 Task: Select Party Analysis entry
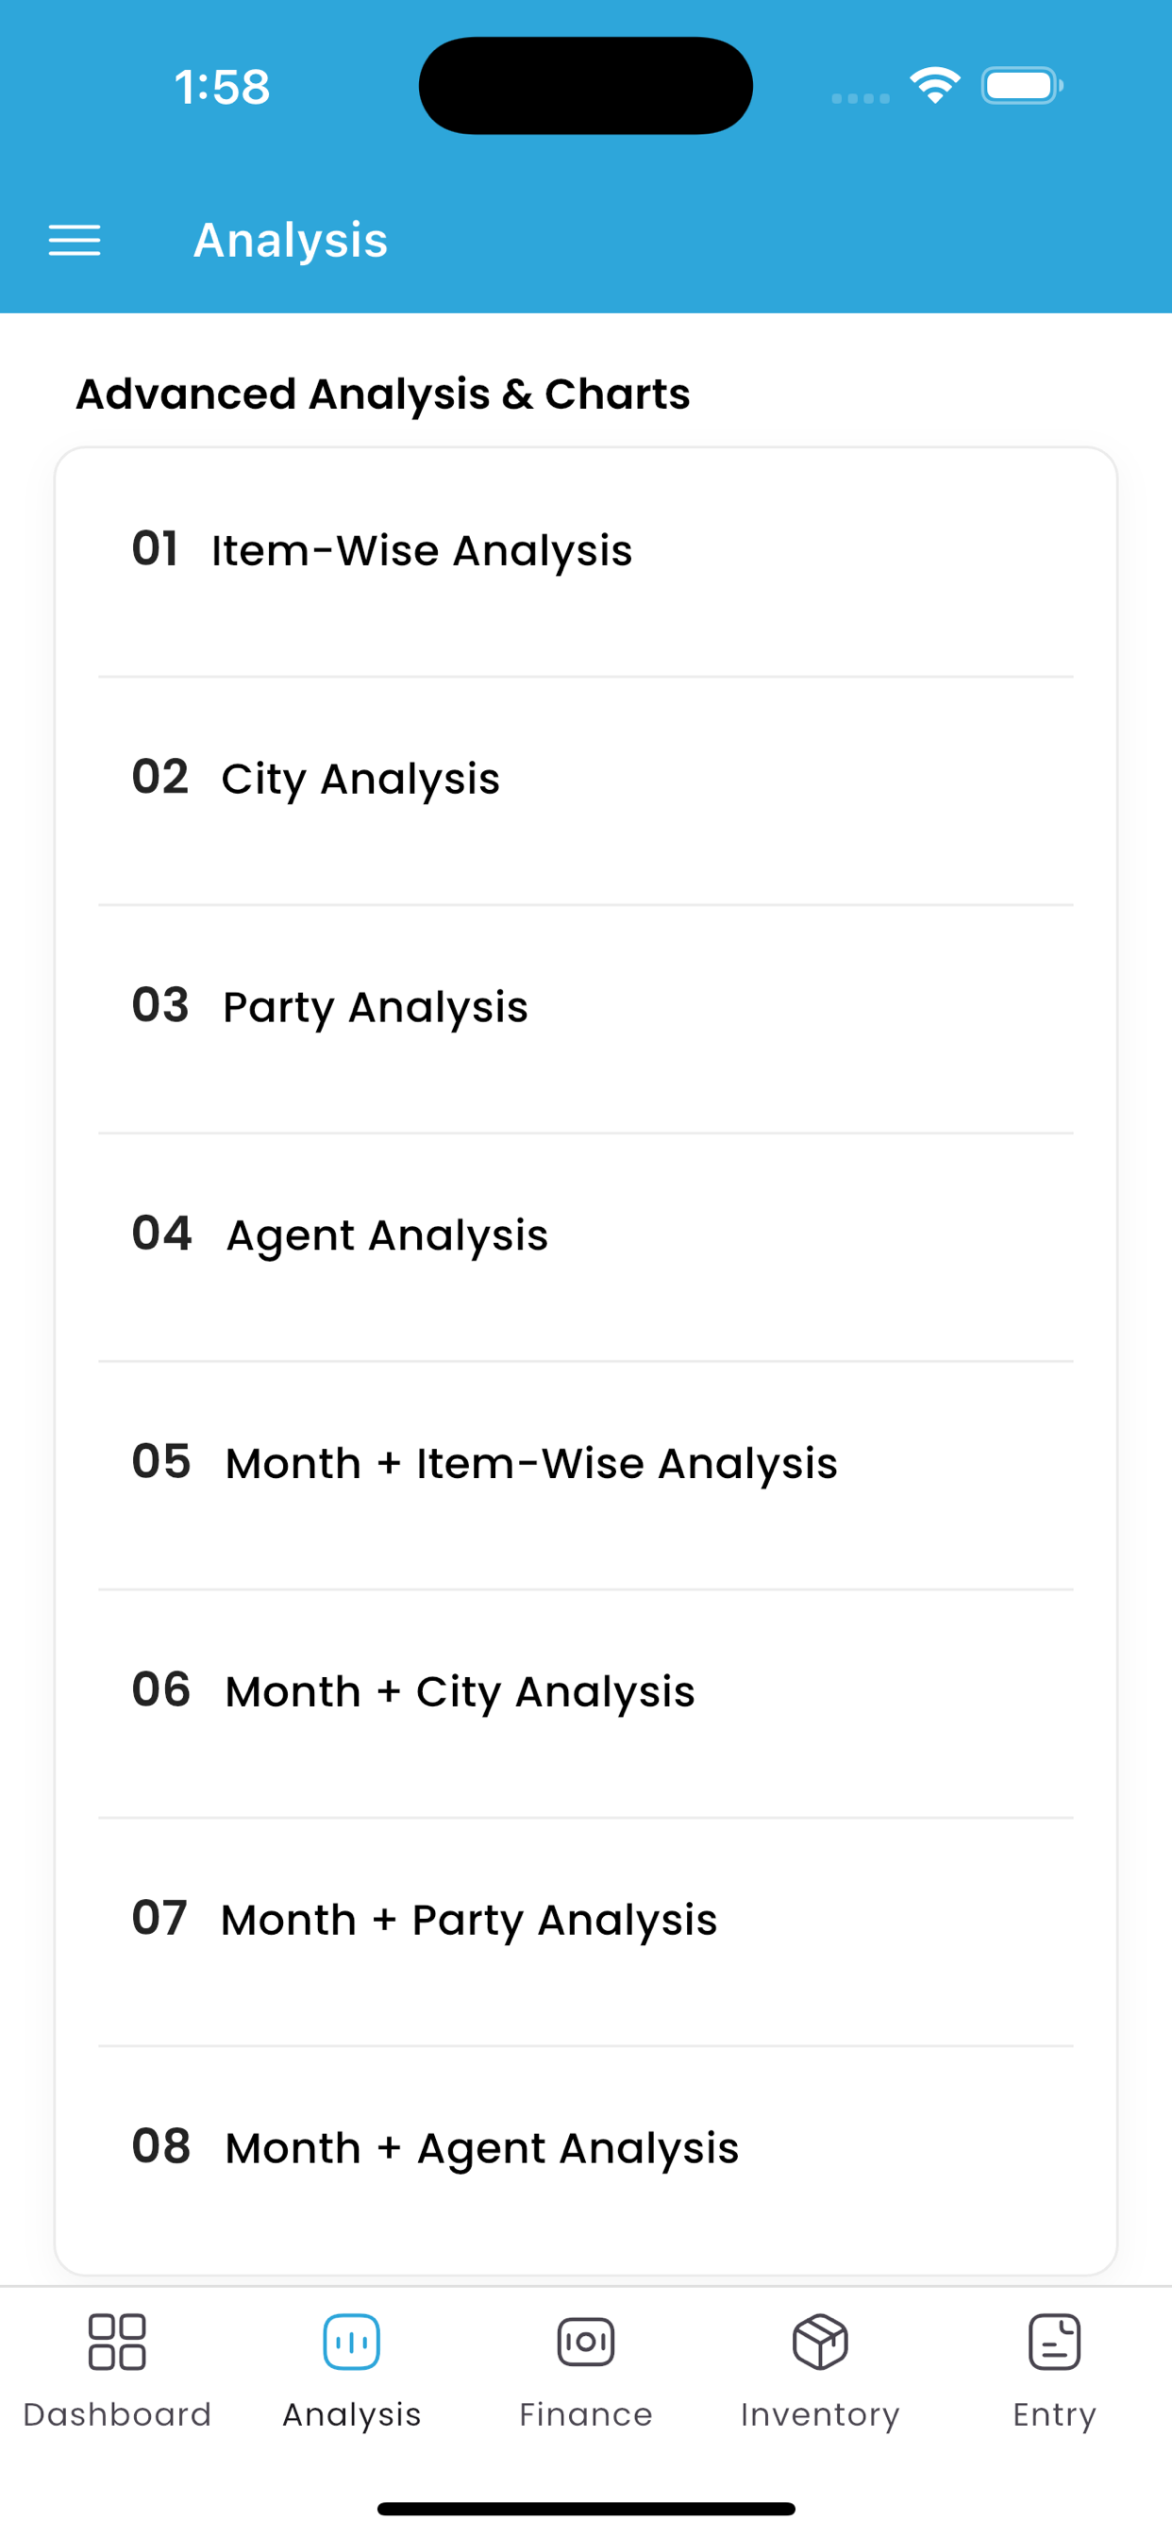586,1020
